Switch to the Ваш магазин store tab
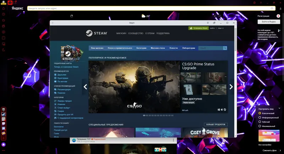The image size is (284, 154). coord(97,48)
